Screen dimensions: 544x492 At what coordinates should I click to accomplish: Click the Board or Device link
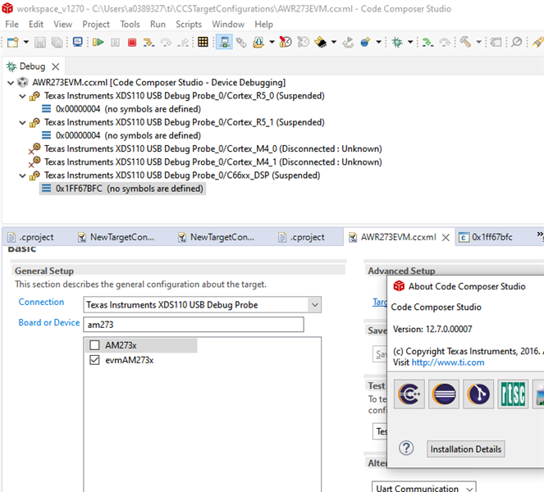(x=49, y=322)
